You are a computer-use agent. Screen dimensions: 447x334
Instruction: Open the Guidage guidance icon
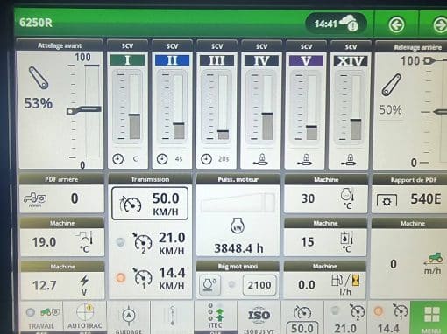(129, 317)
